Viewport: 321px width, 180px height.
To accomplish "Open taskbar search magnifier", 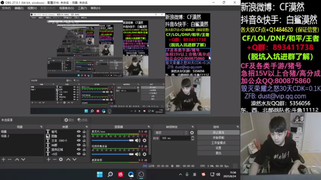I will click(x=110, y=174).
